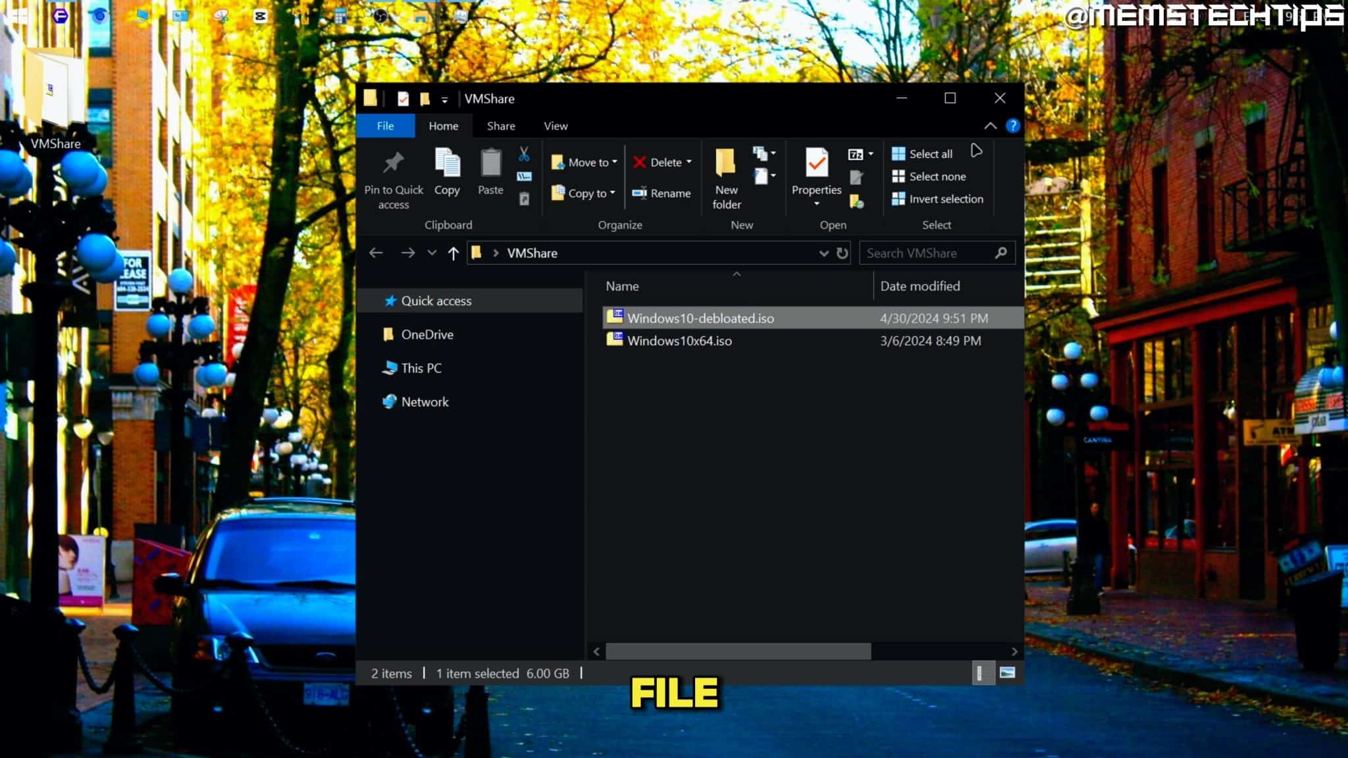Image resolution: width=1348 pixels, height=758 pixels.
Task: Switch to Large icons view in status bar
Action: (1007, 672)
